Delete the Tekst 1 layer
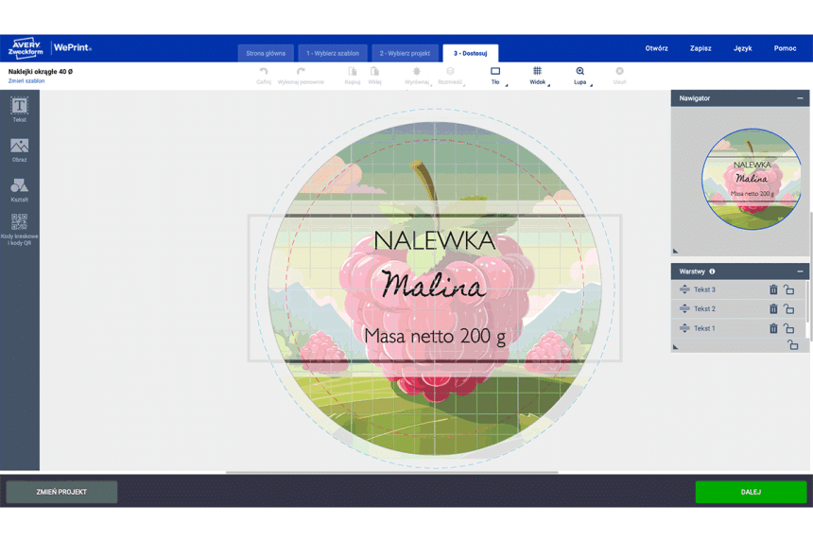 (773, 328)
